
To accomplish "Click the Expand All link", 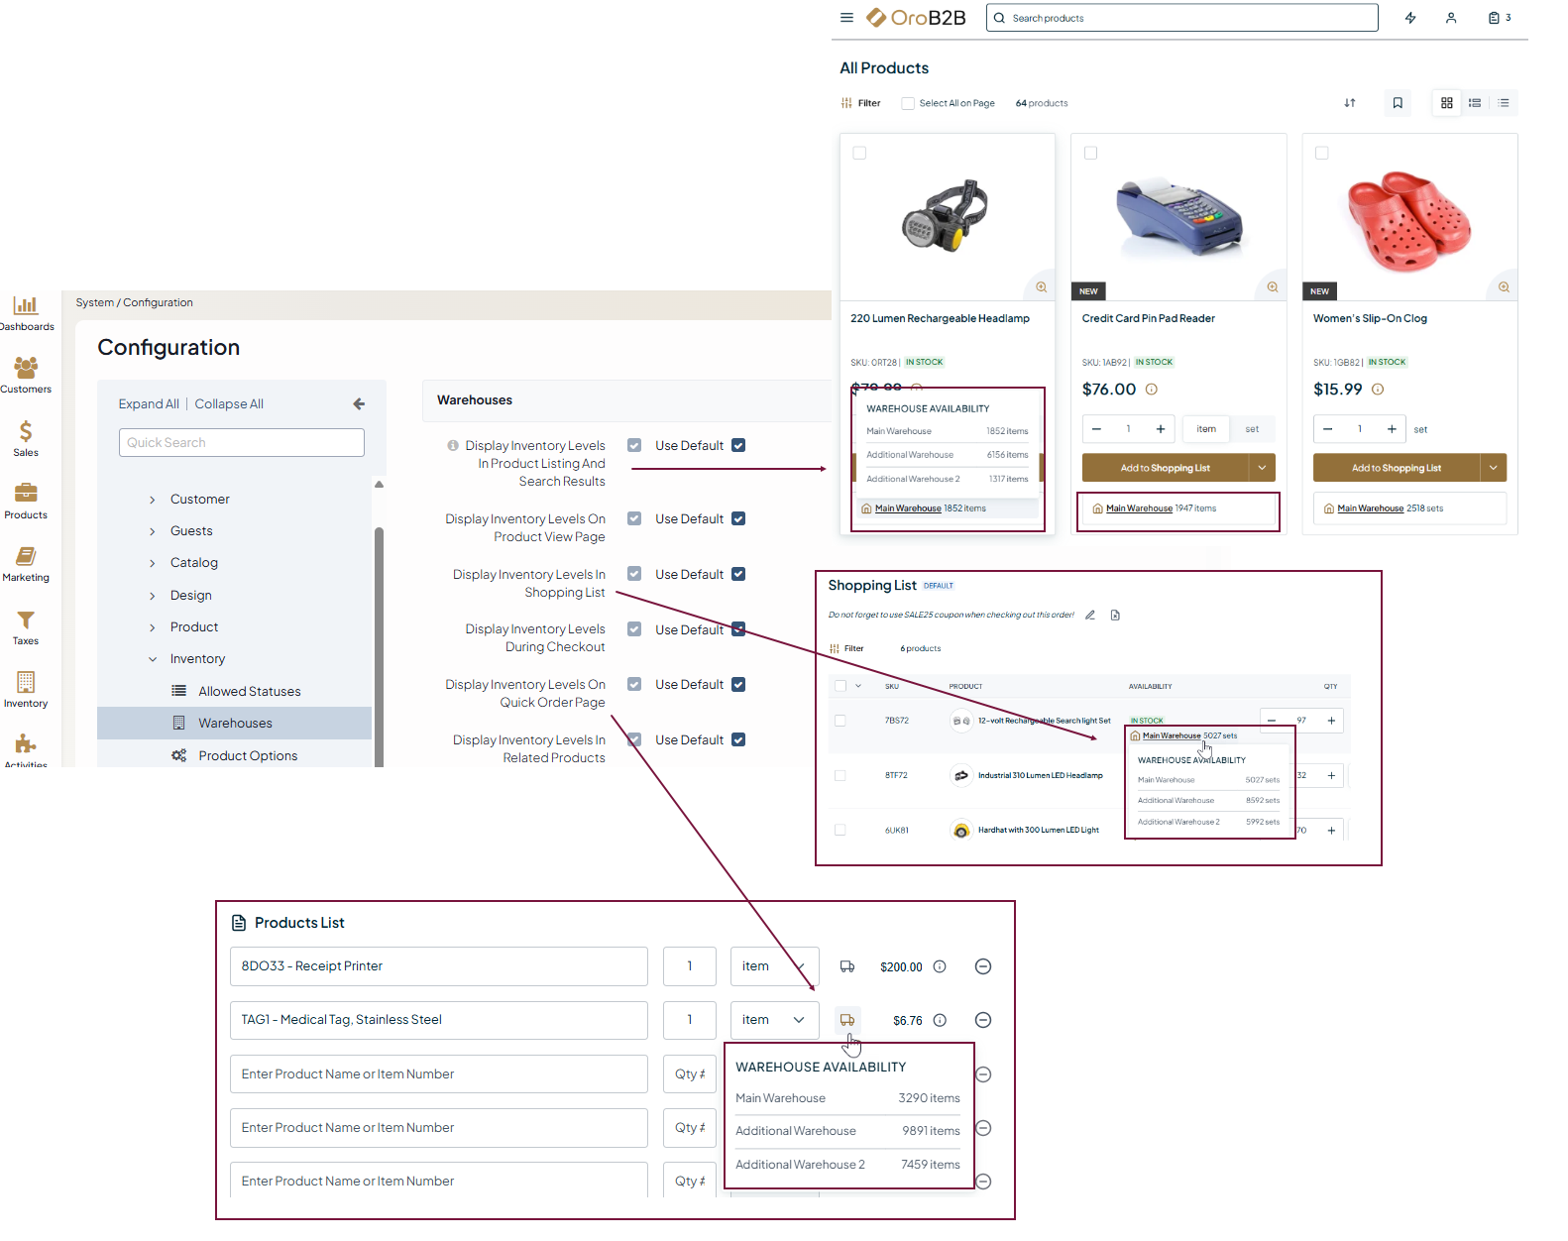I will click(x=149, y=404).
